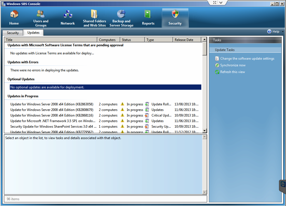The height and width of the screenshot is (206, 286).
Task: Click the full screen arrows icon in the top toolbar
Action: (x=215, y=3)
